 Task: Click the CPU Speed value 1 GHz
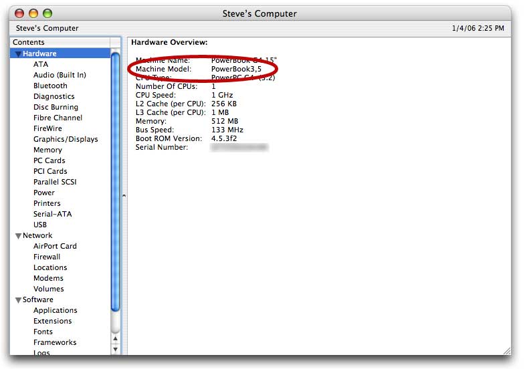coord(222,95)
